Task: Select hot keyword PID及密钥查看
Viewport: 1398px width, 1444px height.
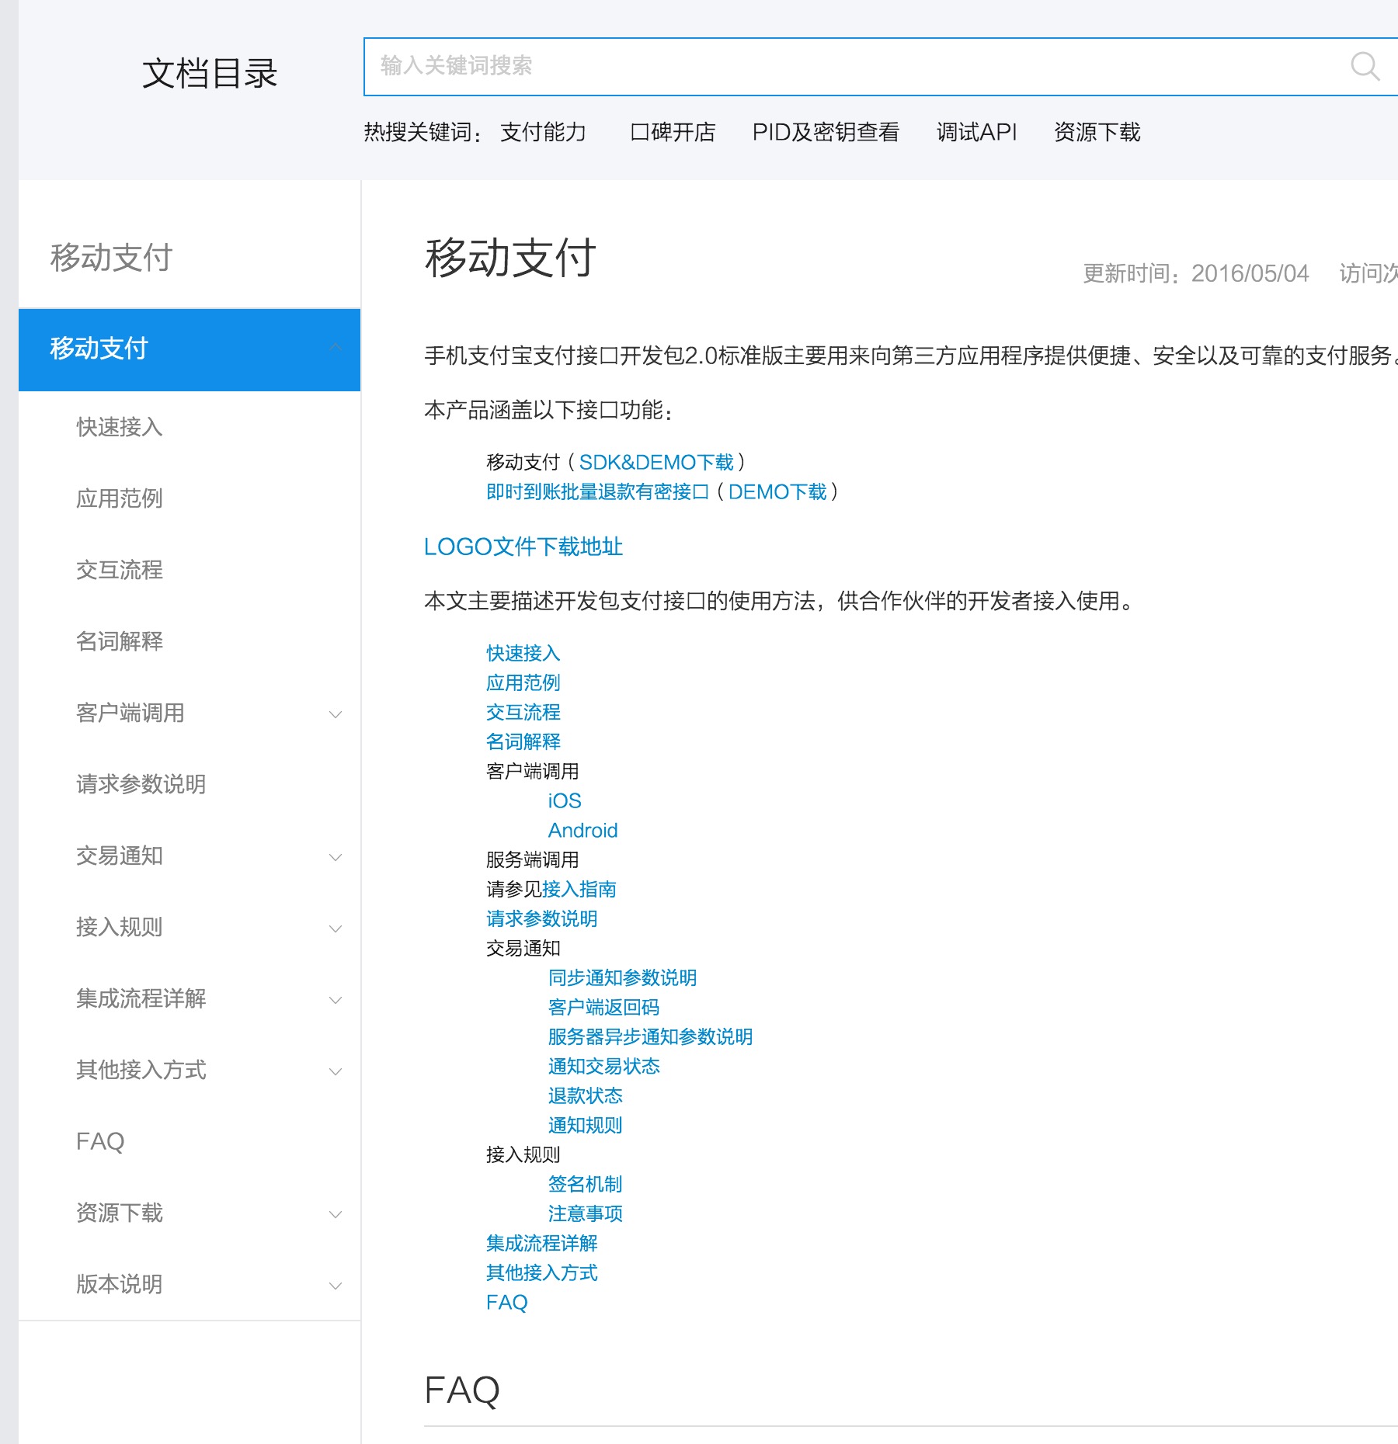Action: tap(826, 132)
